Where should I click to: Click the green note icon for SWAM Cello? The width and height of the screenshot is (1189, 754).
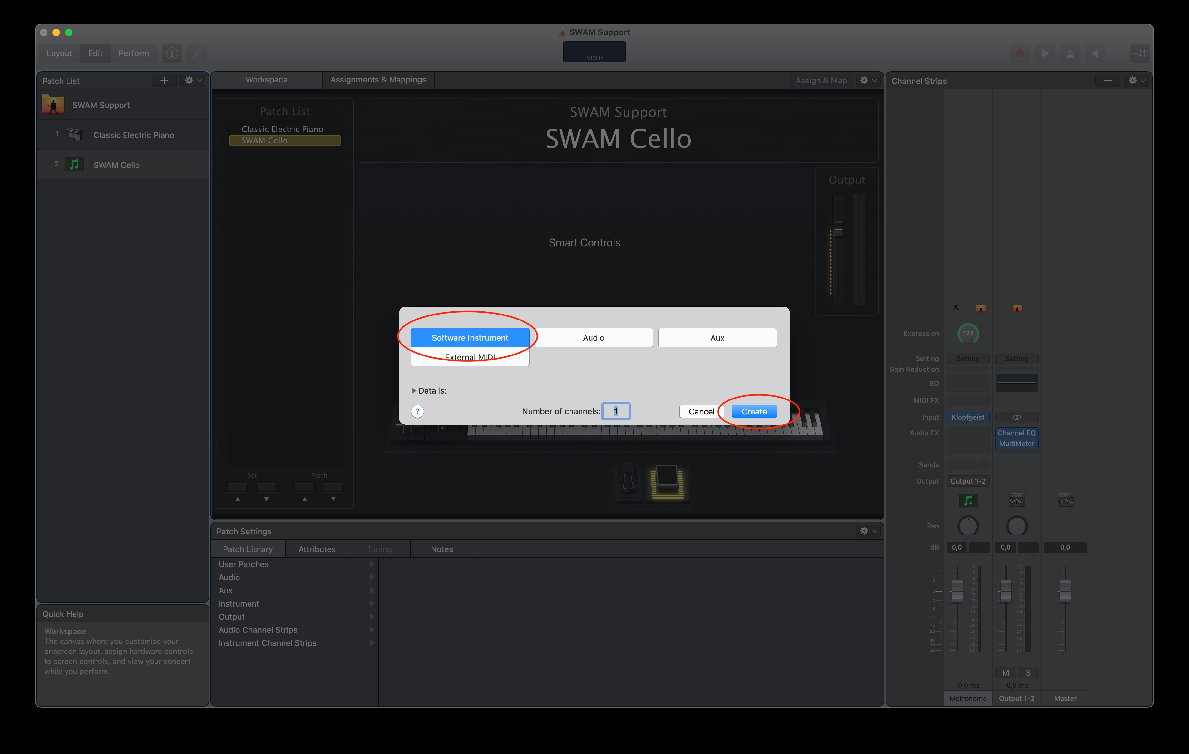(x=74, y=165)
